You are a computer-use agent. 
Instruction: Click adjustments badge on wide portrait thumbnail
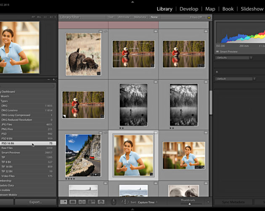tap(203, 167)
